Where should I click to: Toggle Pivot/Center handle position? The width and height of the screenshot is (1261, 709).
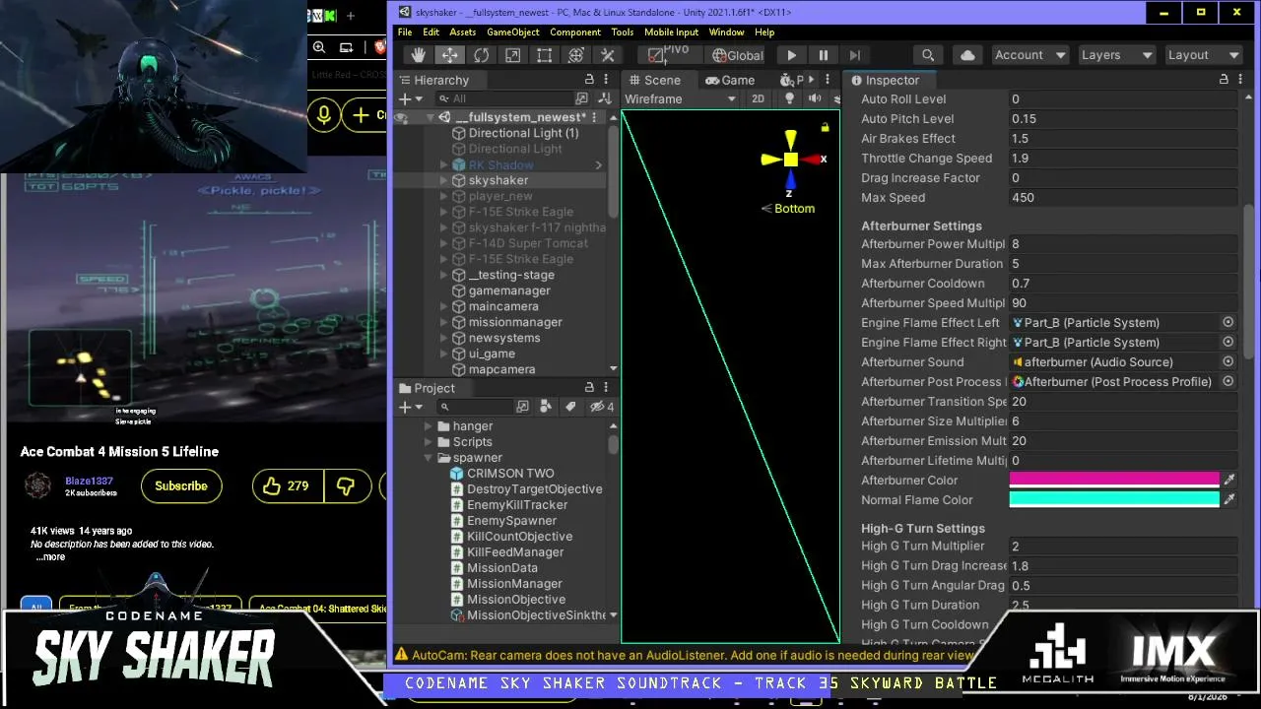668,56
